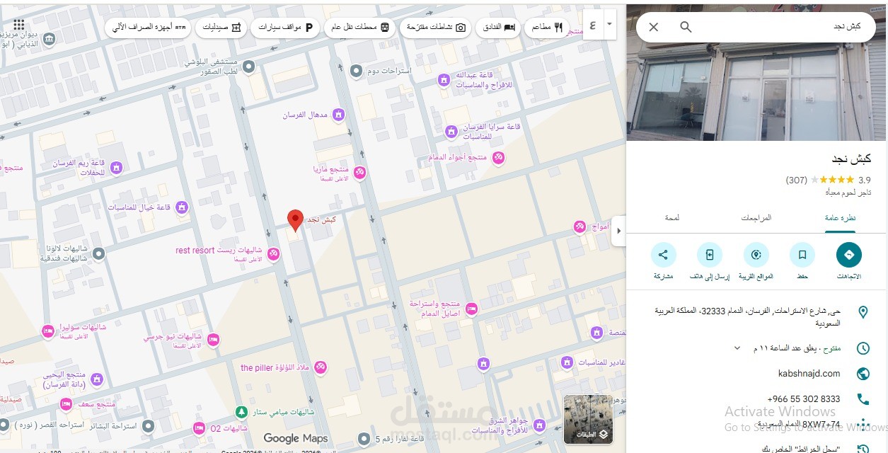
Task: Select the "الفنادق" hotels chip
Action: pyautogui.click(x=499, y=27)
